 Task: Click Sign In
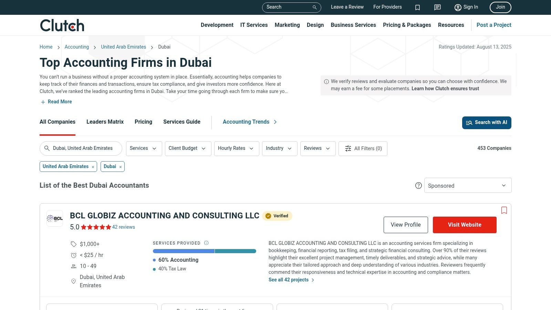tap(466, 7)
